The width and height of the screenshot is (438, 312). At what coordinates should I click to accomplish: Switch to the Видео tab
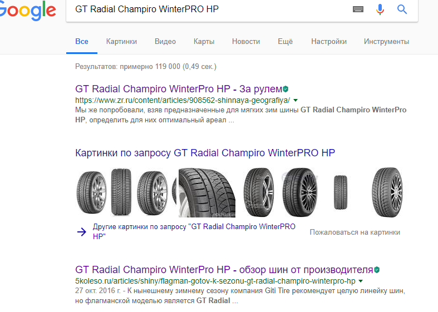tap(165, 42)
